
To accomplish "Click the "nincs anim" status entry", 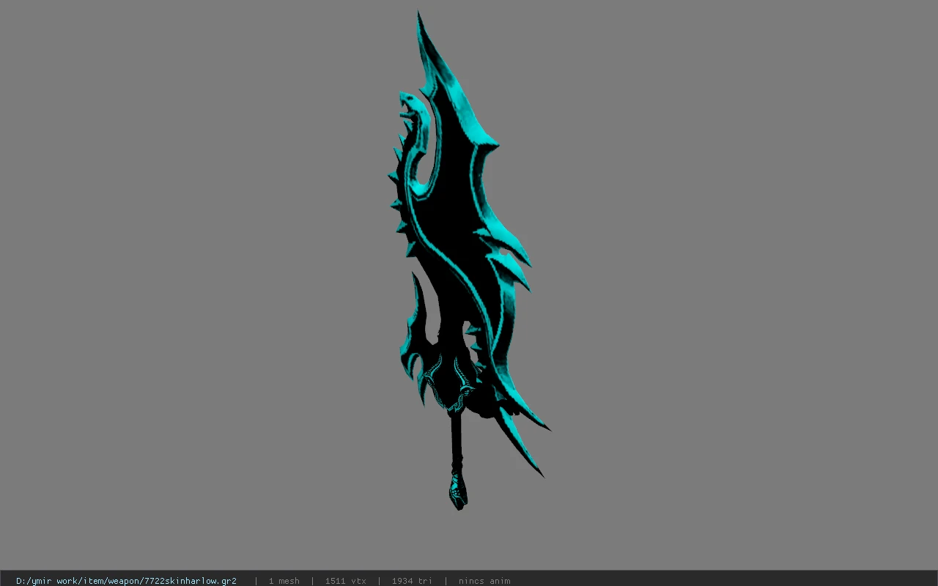I will pyautogui.click(x=484, y=581).
